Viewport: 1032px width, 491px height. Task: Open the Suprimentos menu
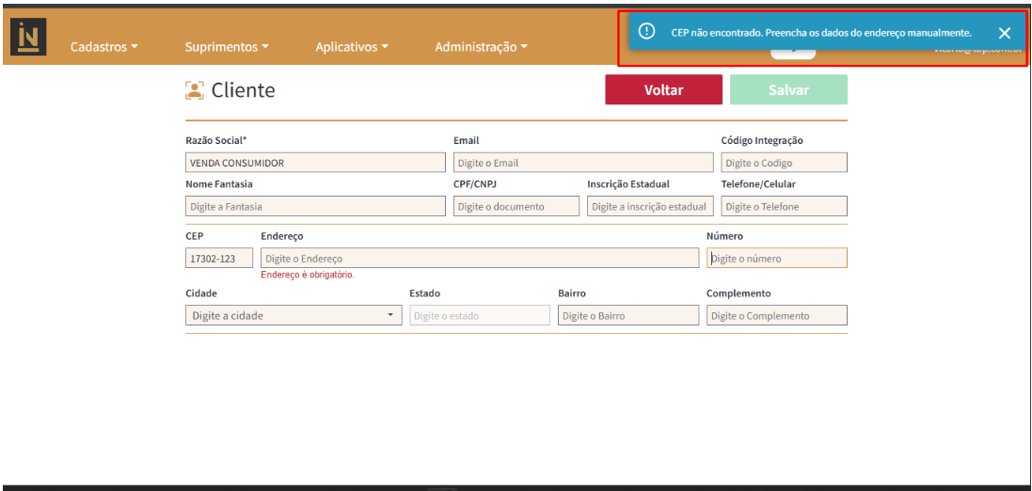click(x=227, y=47)
